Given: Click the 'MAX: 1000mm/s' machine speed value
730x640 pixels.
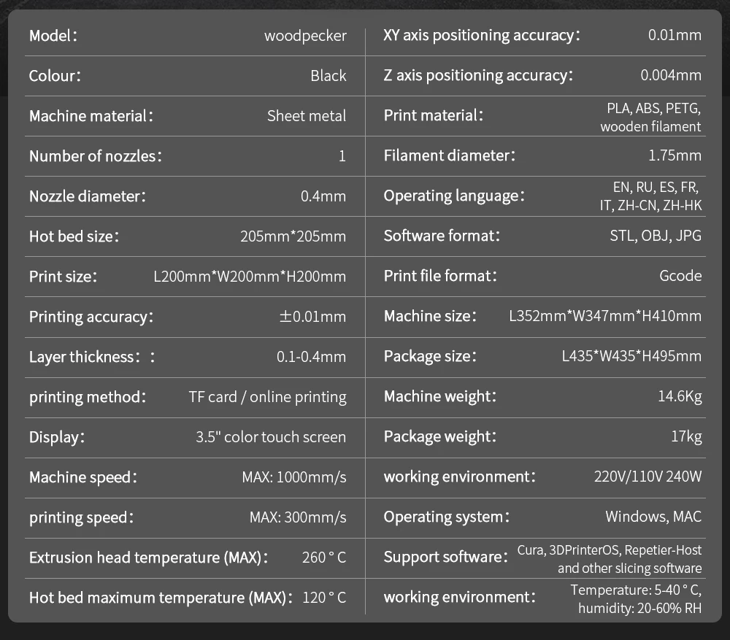Looking at the screenshot, I should coord(294,477).
